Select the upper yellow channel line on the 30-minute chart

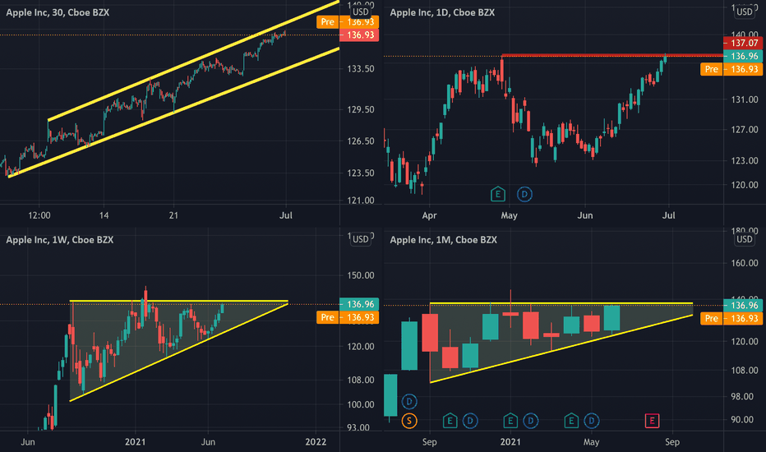pyautogui.click(x=193, y=61)
